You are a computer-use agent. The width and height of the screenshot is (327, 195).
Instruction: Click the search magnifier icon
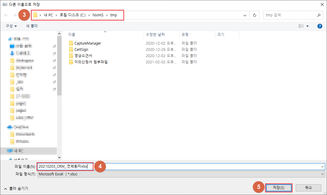coord(318,15)
